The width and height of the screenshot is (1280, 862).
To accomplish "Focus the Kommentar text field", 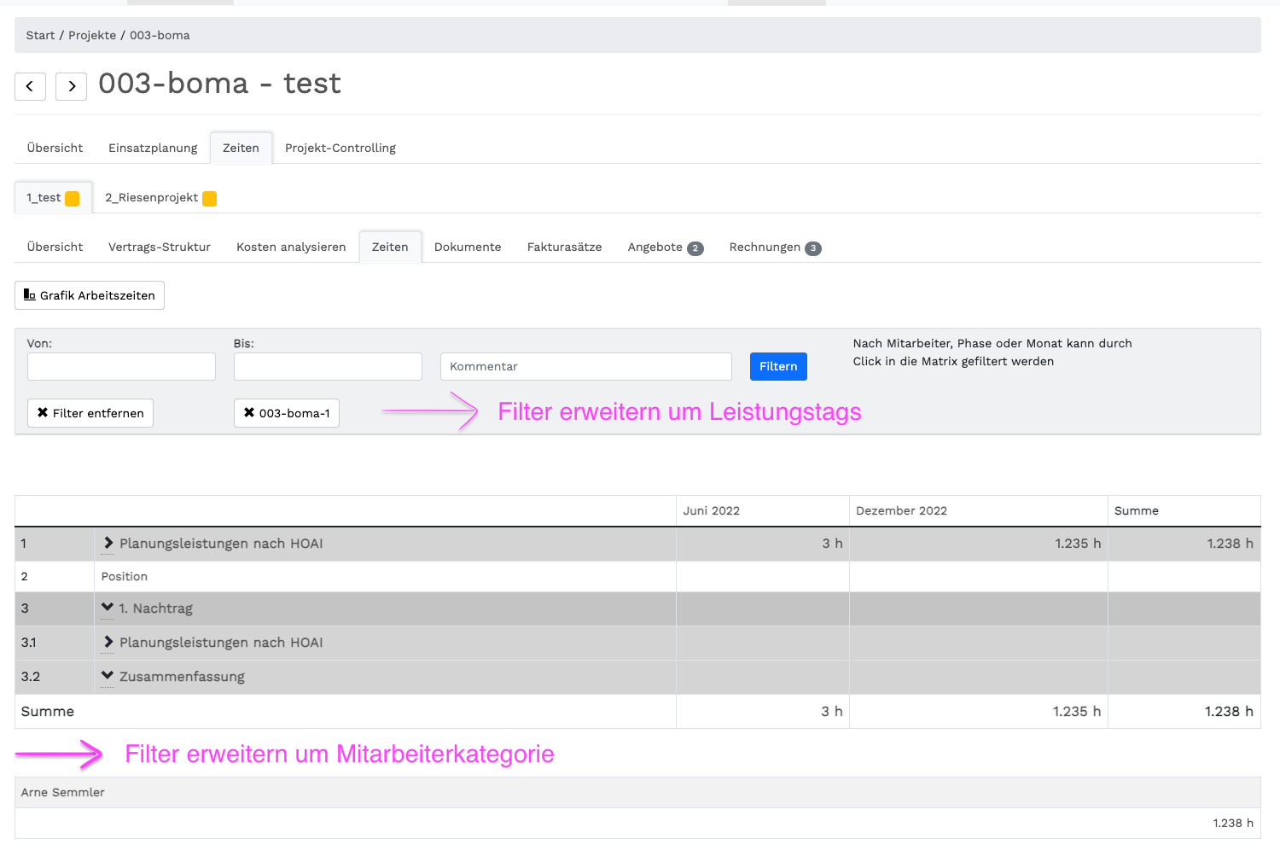I will point(585,367).
